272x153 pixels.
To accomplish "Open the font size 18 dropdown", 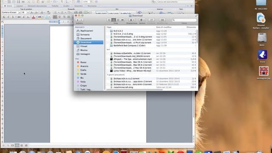I will click(28, 12).
